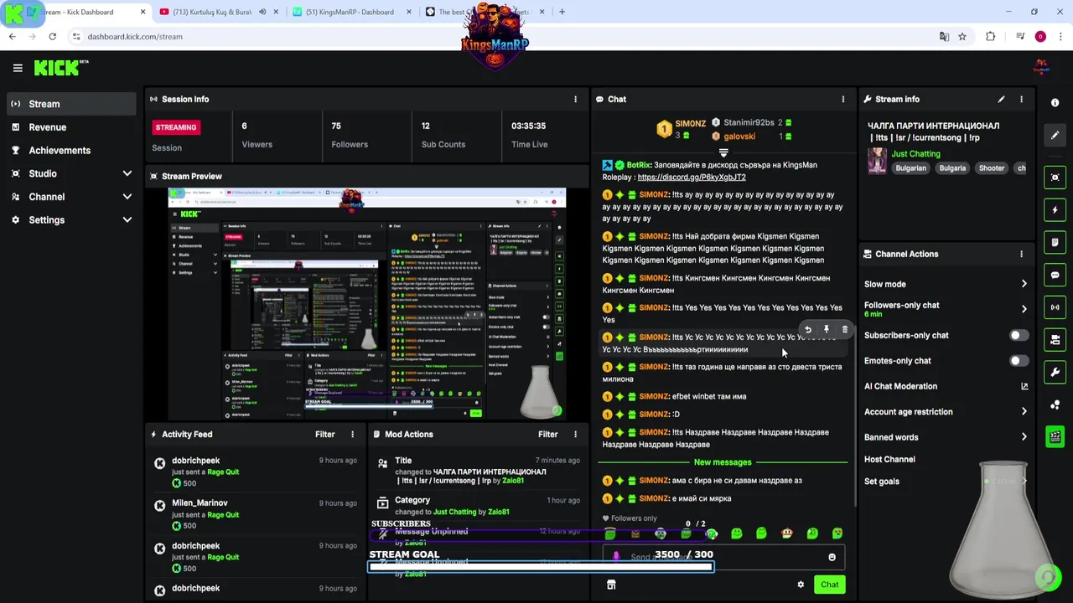Open Account age restriction arrow

pyautogui.click(x=1024, y=412)
